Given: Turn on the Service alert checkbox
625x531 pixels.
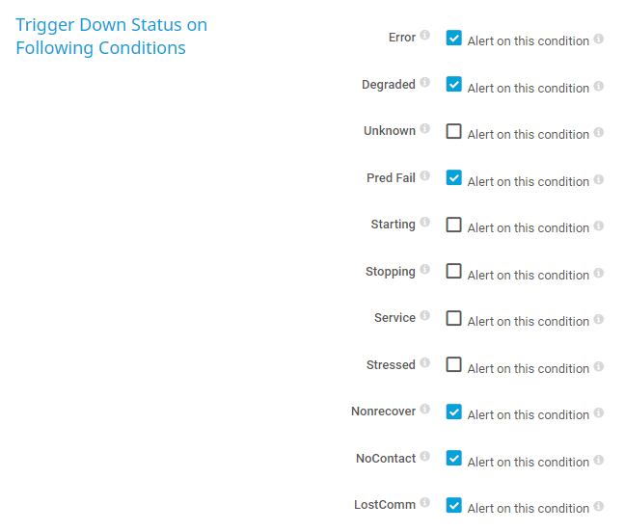Looking at the screenshot, I should point(454,318).
